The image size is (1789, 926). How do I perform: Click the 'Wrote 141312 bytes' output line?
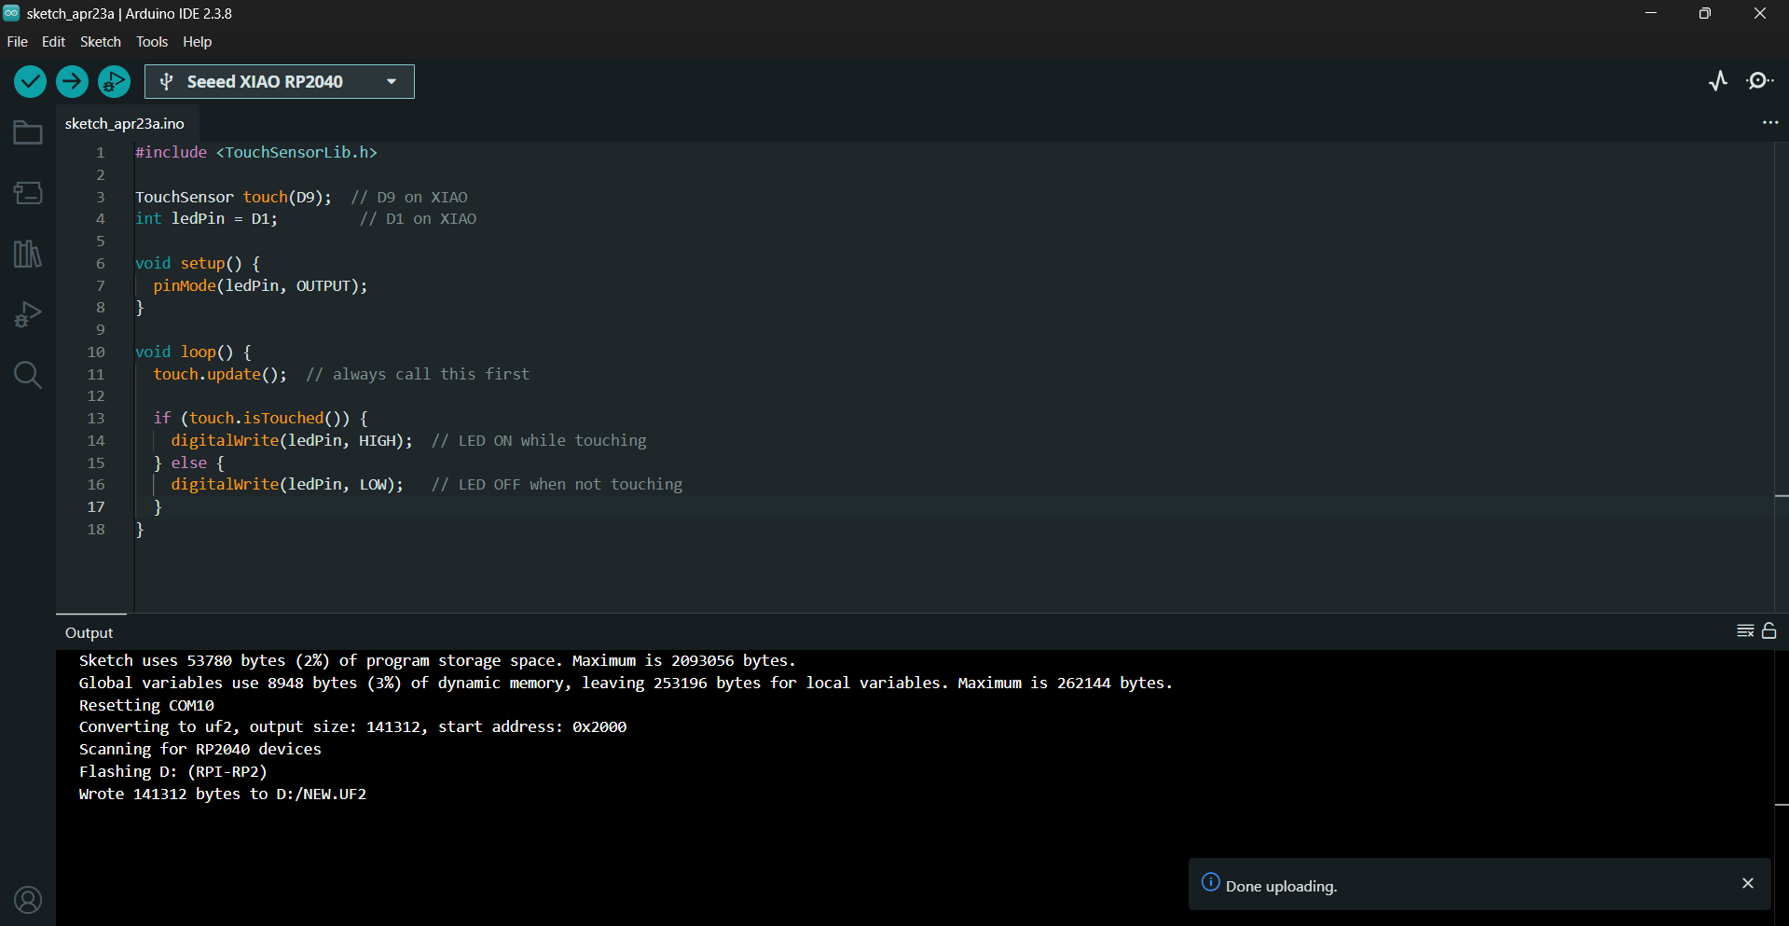point(222,795)
